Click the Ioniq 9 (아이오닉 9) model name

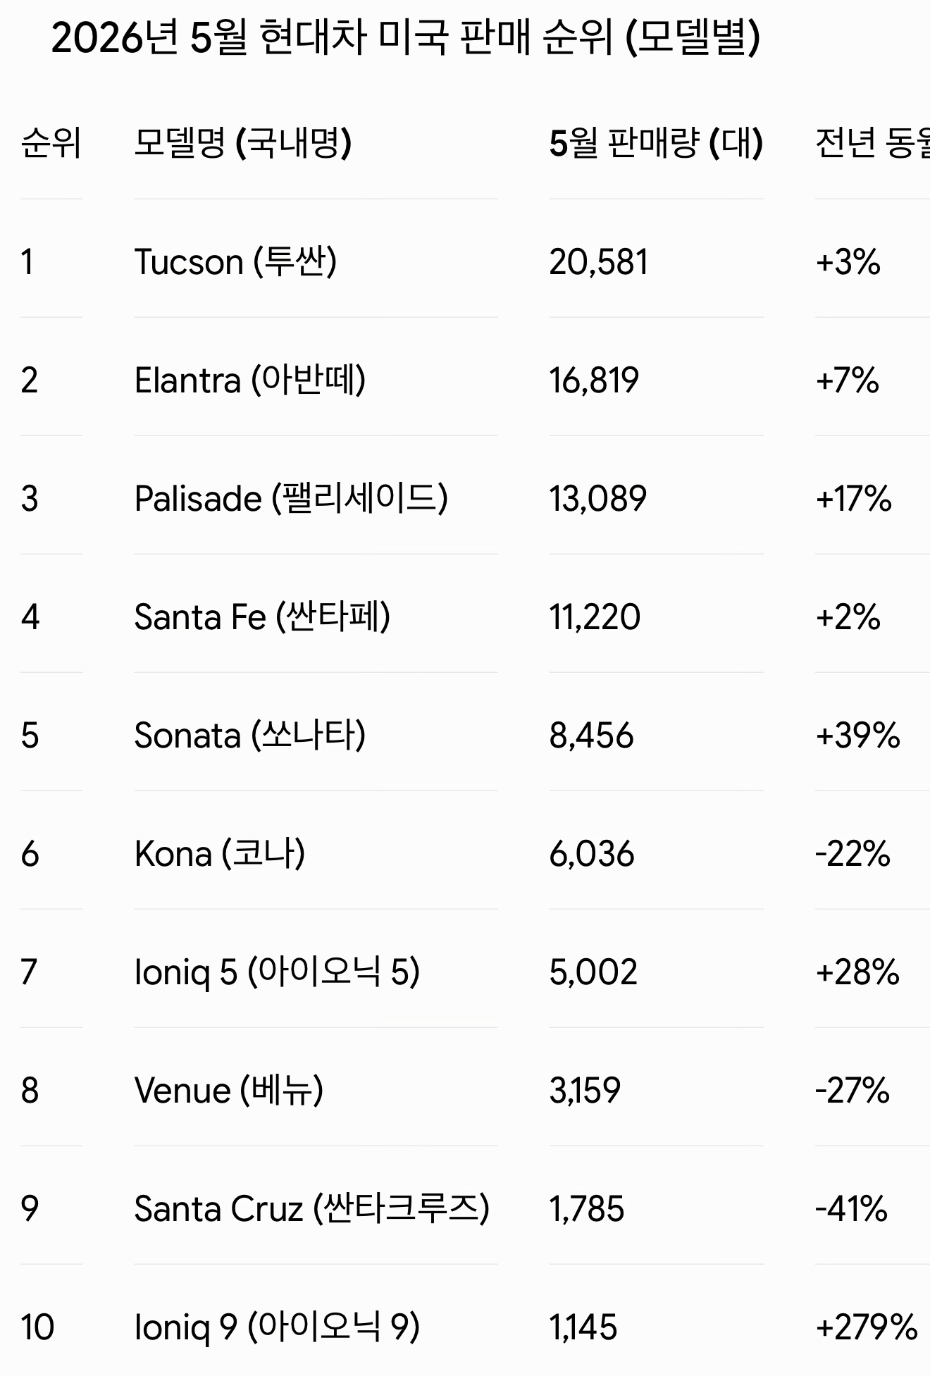(277, 1327)
